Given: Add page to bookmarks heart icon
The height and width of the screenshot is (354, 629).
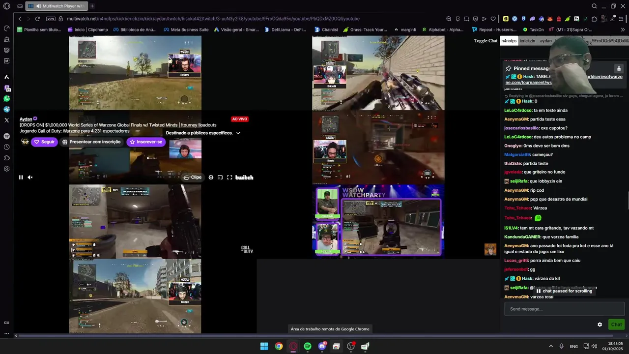Looking at the screenshot, I should pos(493,19).
